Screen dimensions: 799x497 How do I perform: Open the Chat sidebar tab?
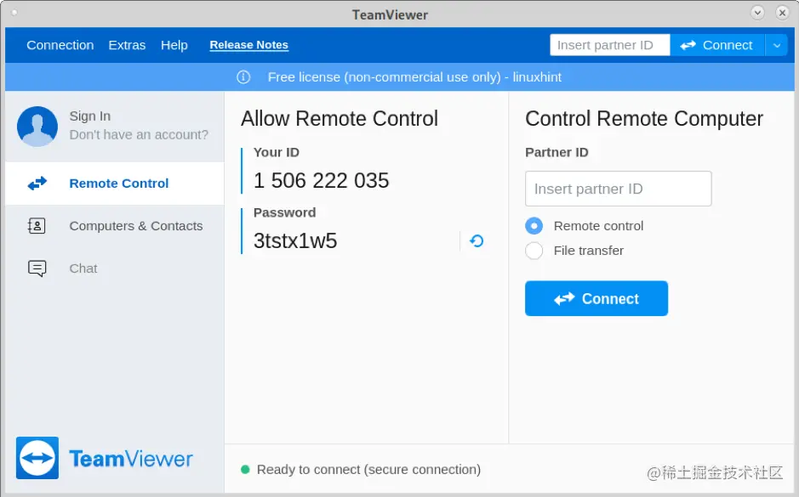(x=115, y=268)
